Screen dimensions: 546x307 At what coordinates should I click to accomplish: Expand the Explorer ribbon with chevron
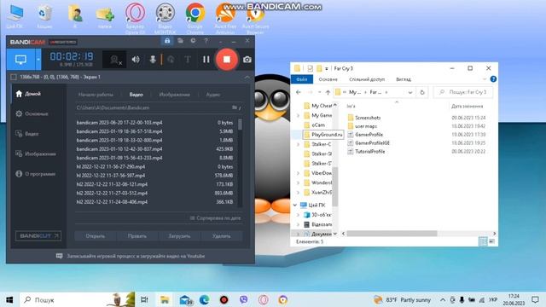click(x=485, y=79)
